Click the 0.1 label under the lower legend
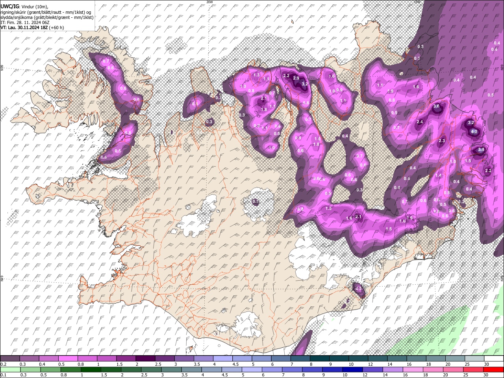Image resolution: width=504 pixels, height=378 pixels. click(x=3, y=375)
